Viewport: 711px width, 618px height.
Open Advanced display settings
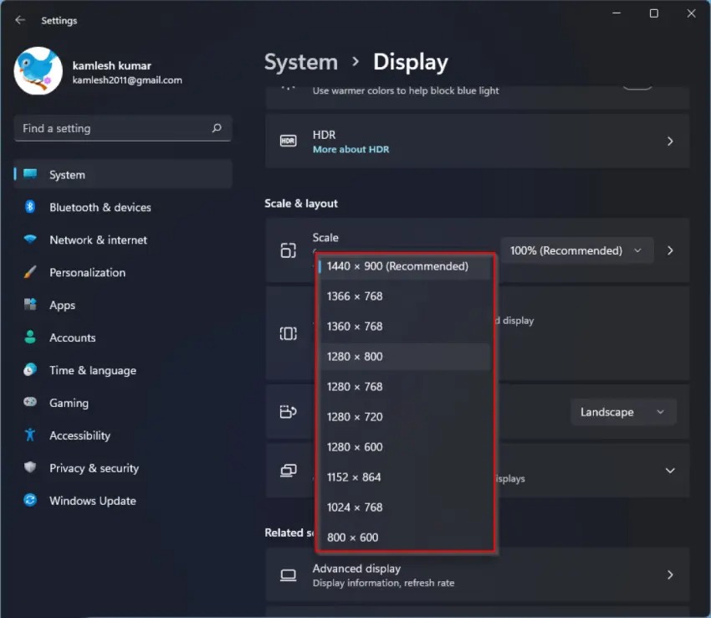click(x=477, y=574)
